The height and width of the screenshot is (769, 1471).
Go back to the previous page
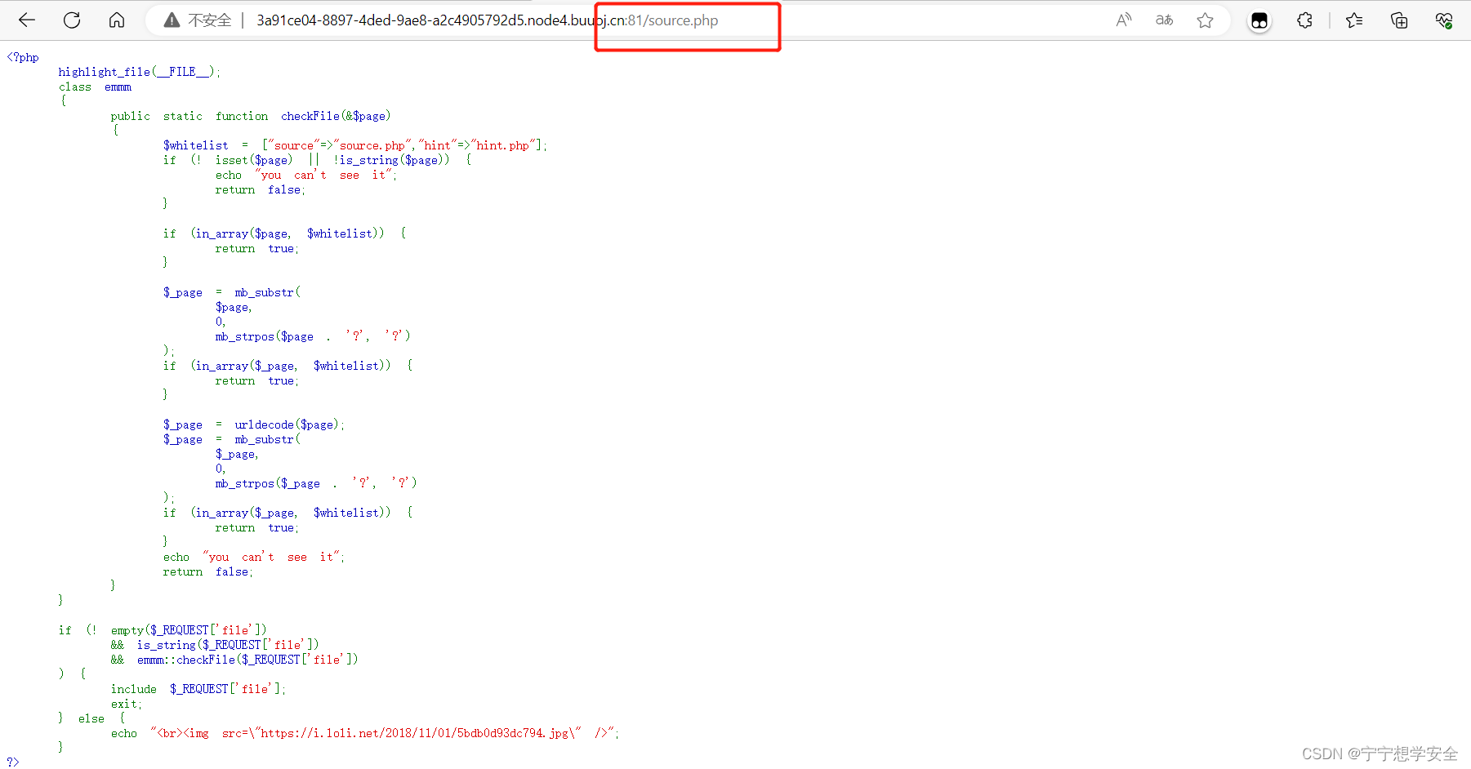pyautogui.click(x=27, y=20)
